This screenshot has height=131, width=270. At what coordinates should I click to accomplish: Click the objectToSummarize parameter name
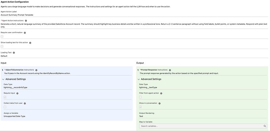pyautogui.click(x=15, y=70)
